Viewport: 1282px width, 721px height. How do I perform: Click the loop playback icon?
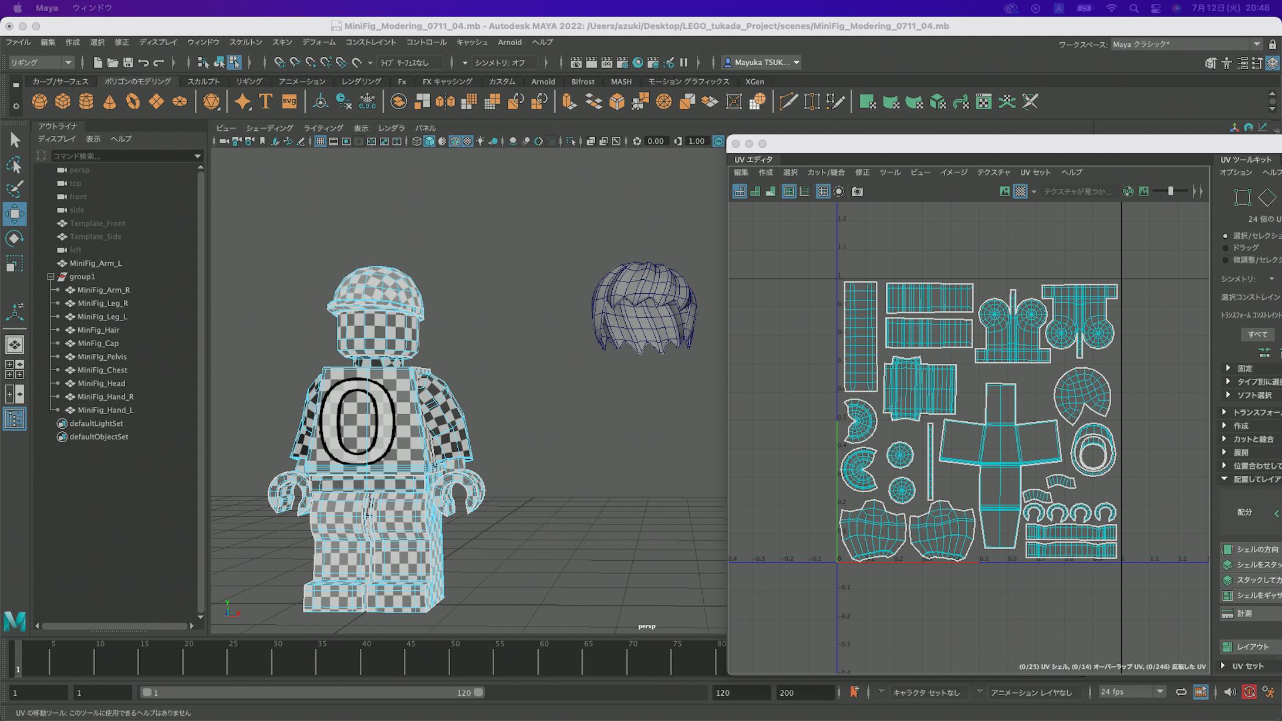pyautogui.click(x=1181, y=692)
